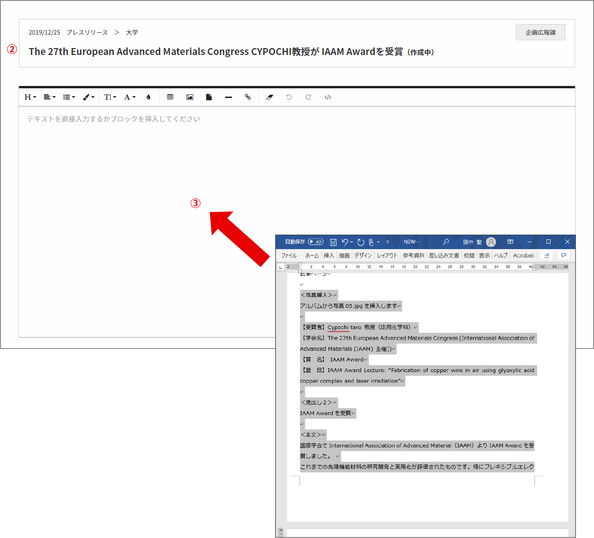Open the Undo history dropdown in Word
Screen dimensions: 594x538
click(352, 242)
